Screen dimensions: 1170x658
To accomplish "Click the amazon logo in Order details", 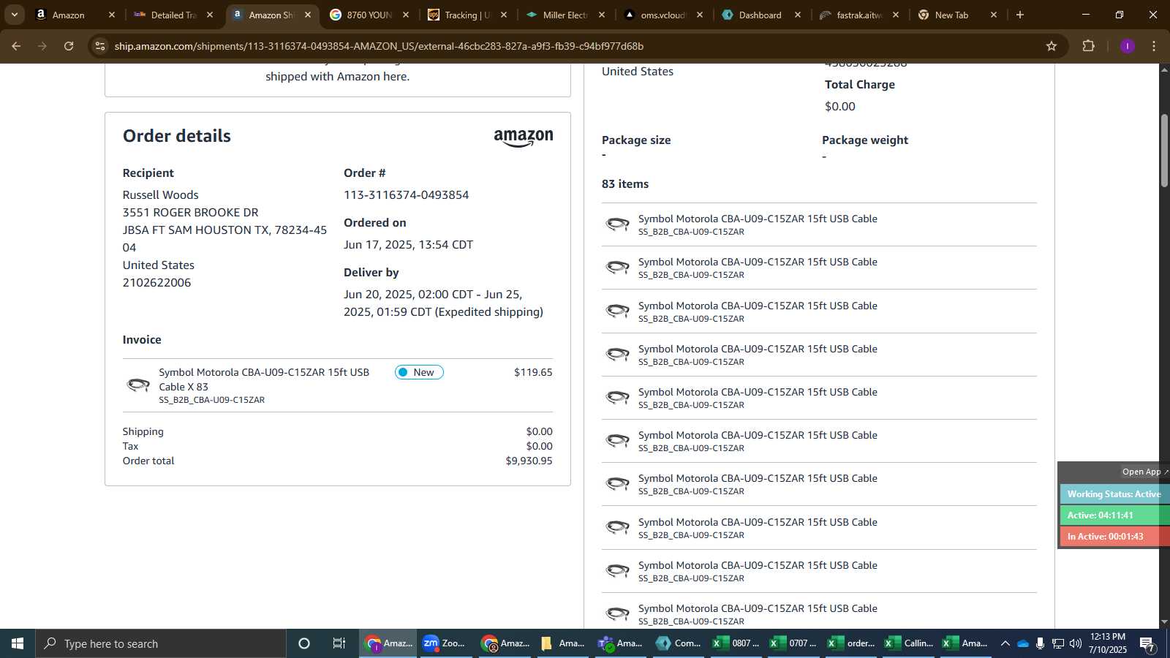I will (x=524, y=137).
